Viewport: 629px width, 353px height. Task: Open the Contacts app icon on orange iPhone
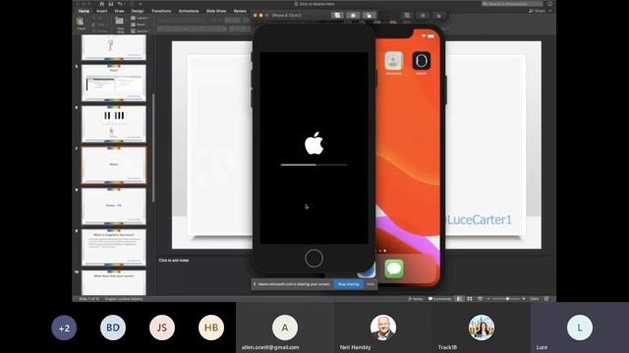tap(393, 61)
